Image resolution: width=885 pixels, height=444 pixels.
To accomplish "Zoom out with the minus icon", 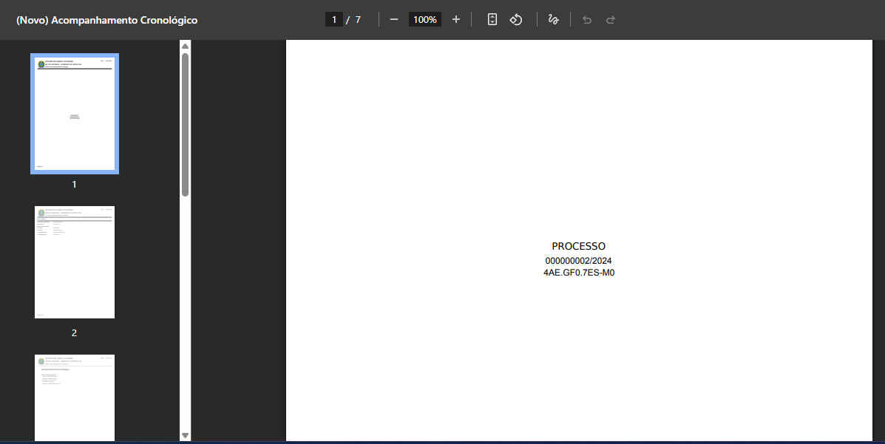I will 394,20.
